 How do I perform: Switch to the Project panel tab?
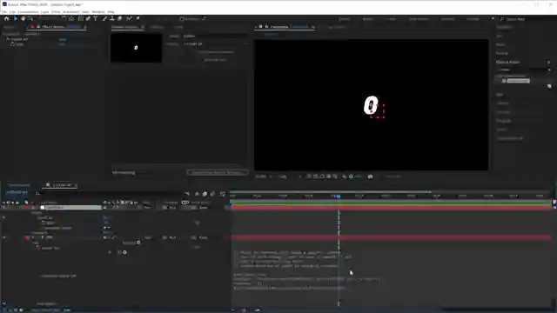pos(10,27)
